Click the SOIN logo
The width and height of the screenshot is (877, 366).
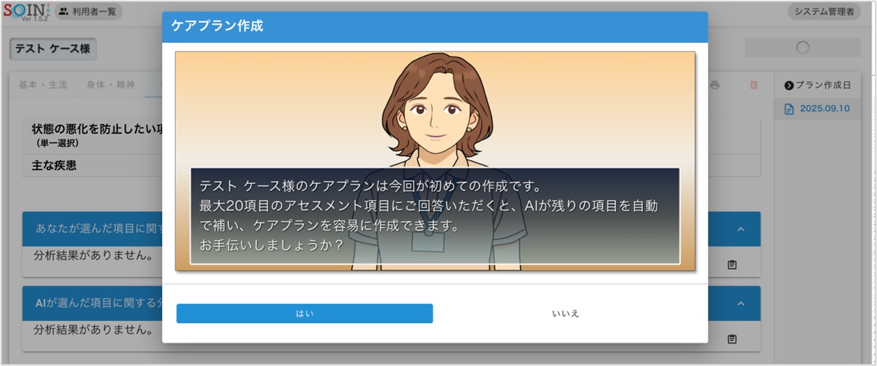coord(26,11)
